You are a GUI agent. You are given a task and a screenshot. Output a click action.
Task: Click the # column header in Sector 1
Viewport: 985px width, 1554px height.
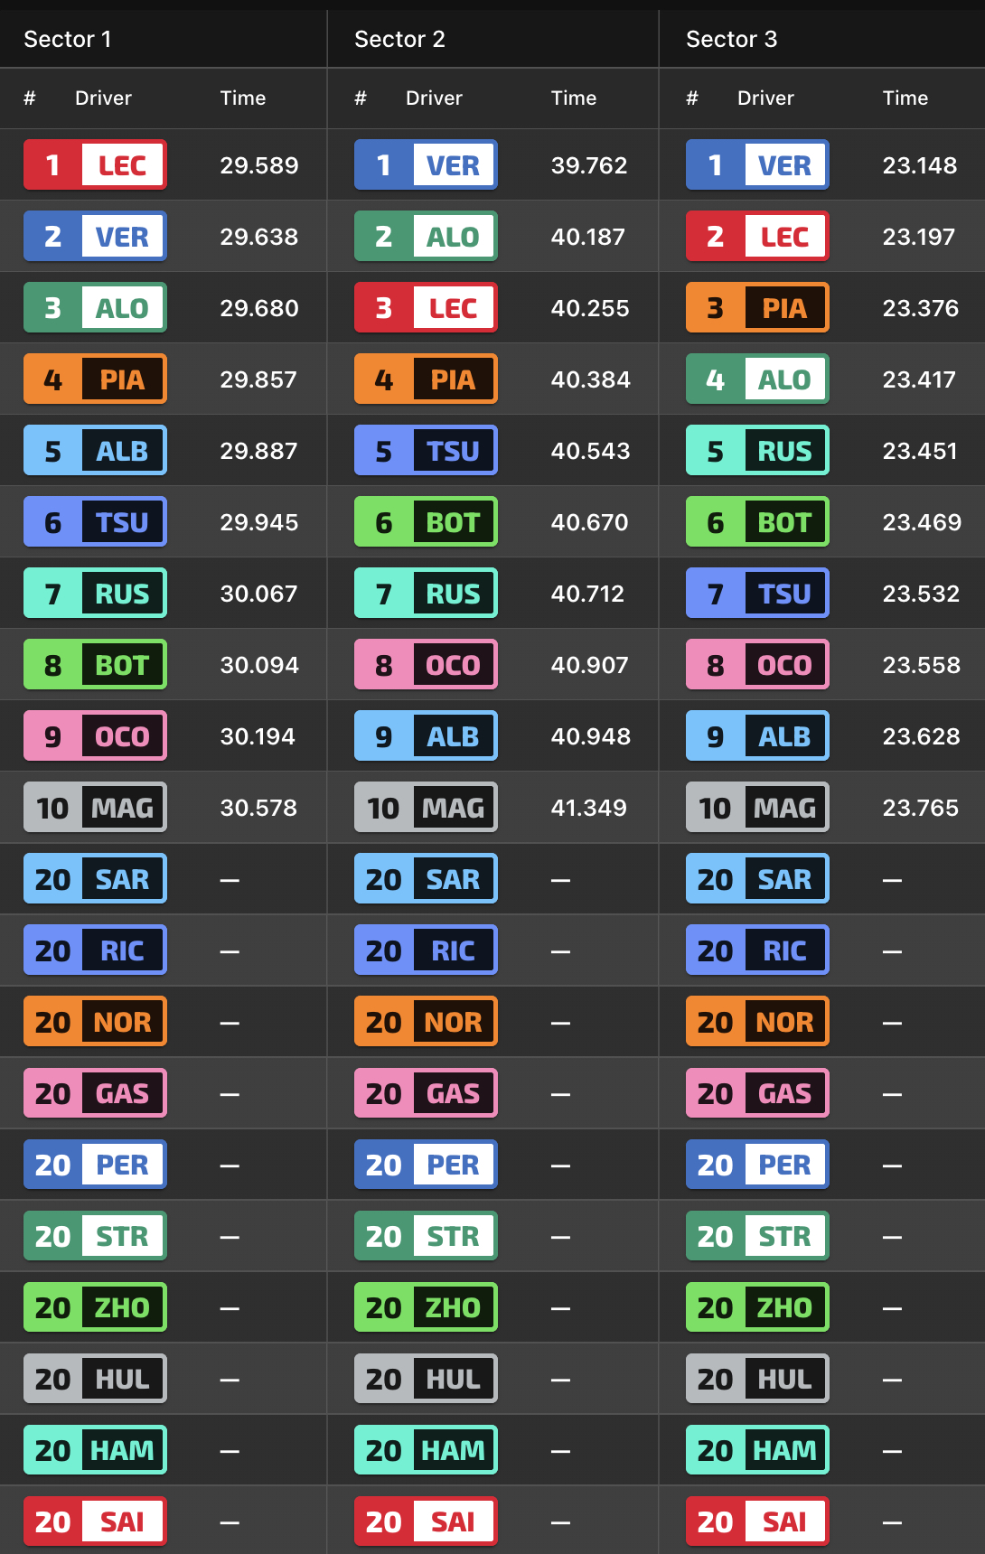coord(30,98)
